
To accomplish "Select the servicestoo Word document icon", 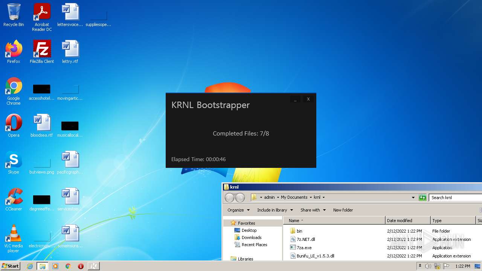I will coord(70,199).
